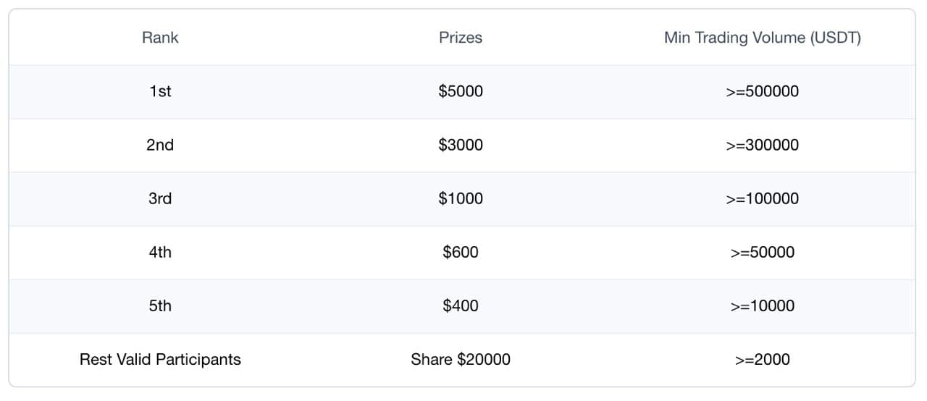Click the >=300000 volume value
This screenshot has width=927, height=401.
(763, 145)
